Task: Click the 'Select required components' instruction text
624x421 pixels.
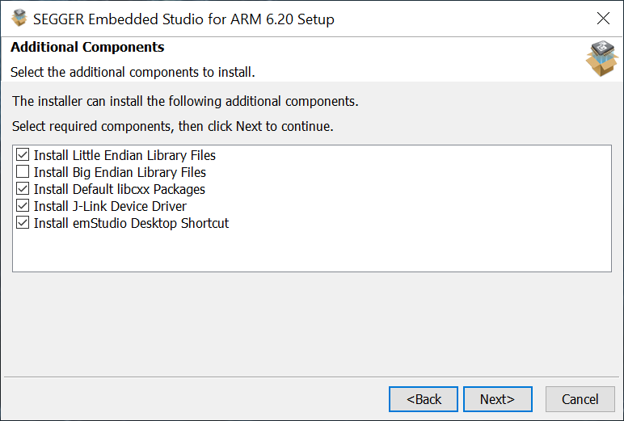Action: point(173,127)
